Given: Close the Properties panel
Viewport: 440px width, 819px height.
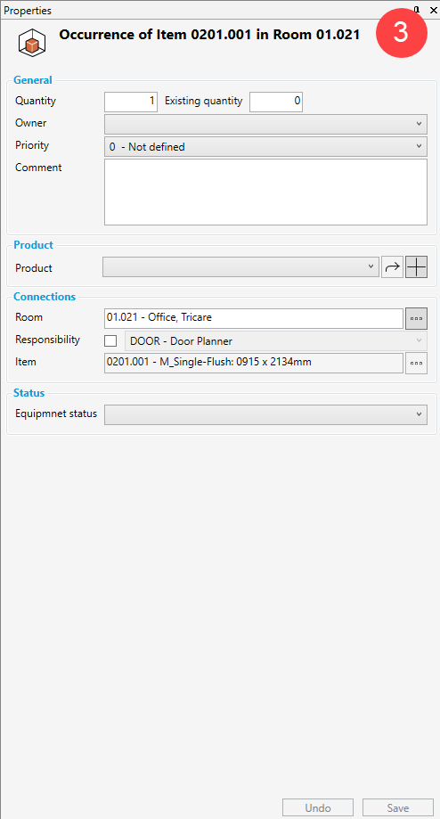Looking at the screenshot, I should tap(433, 10).
